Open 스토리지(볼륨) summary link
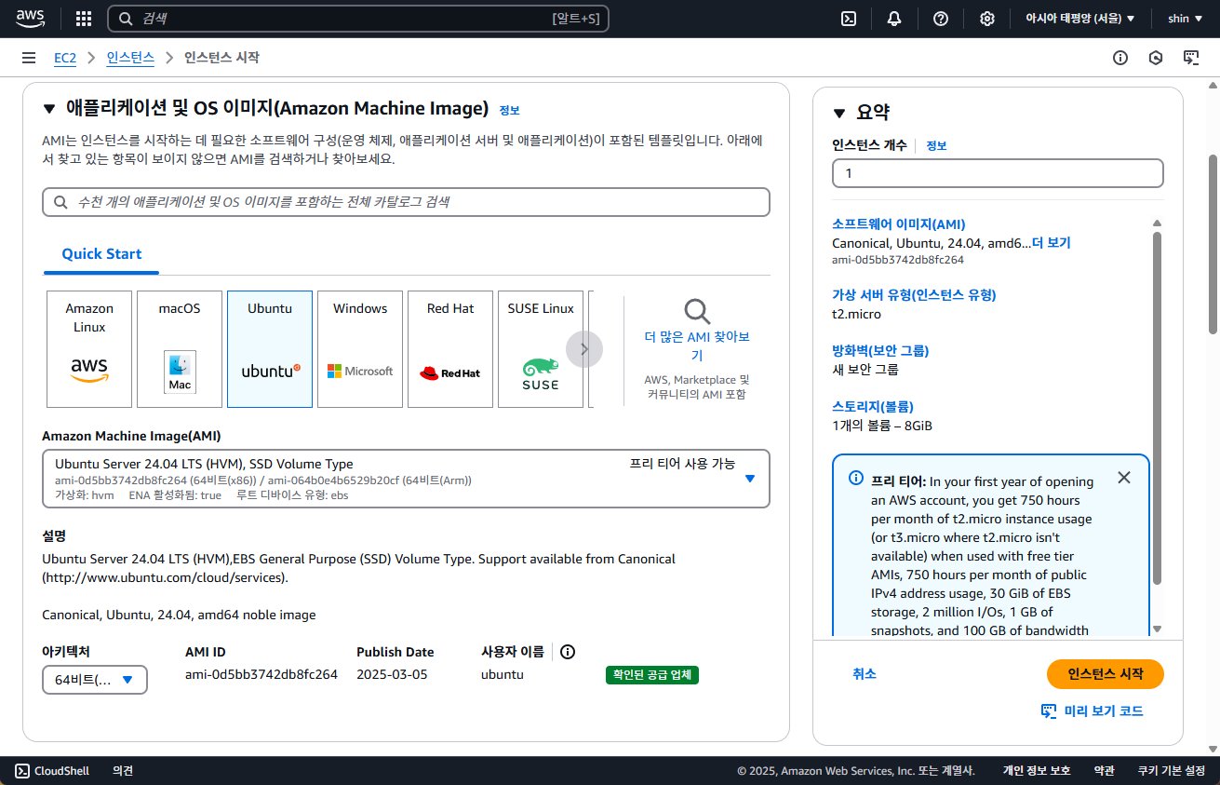Image resolution: width=1220 pixels, height=785 pixels. click(873, 407)
